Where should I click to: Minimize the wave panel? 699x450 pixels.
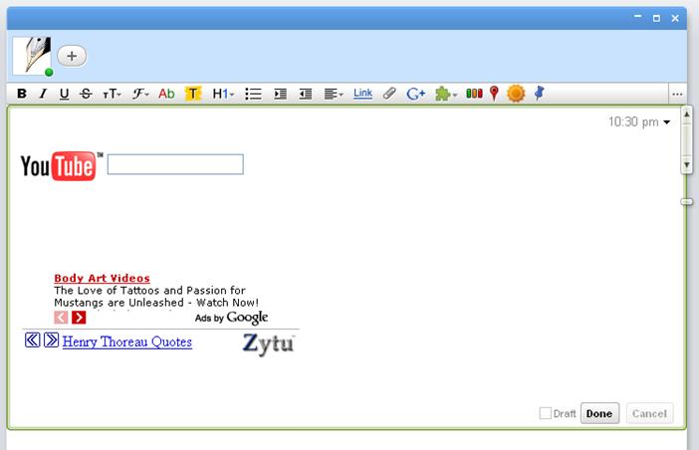click(x=638, y=17)
